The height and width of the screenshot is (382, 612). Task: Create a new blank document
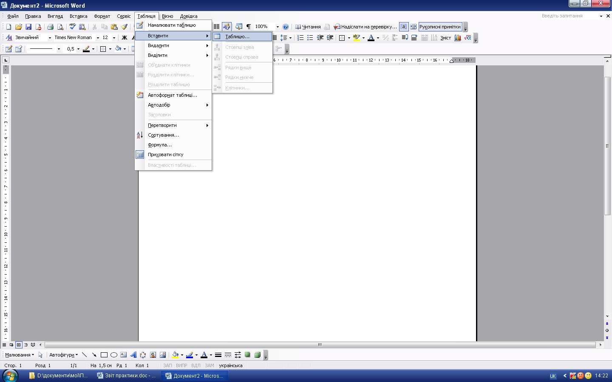8,27
